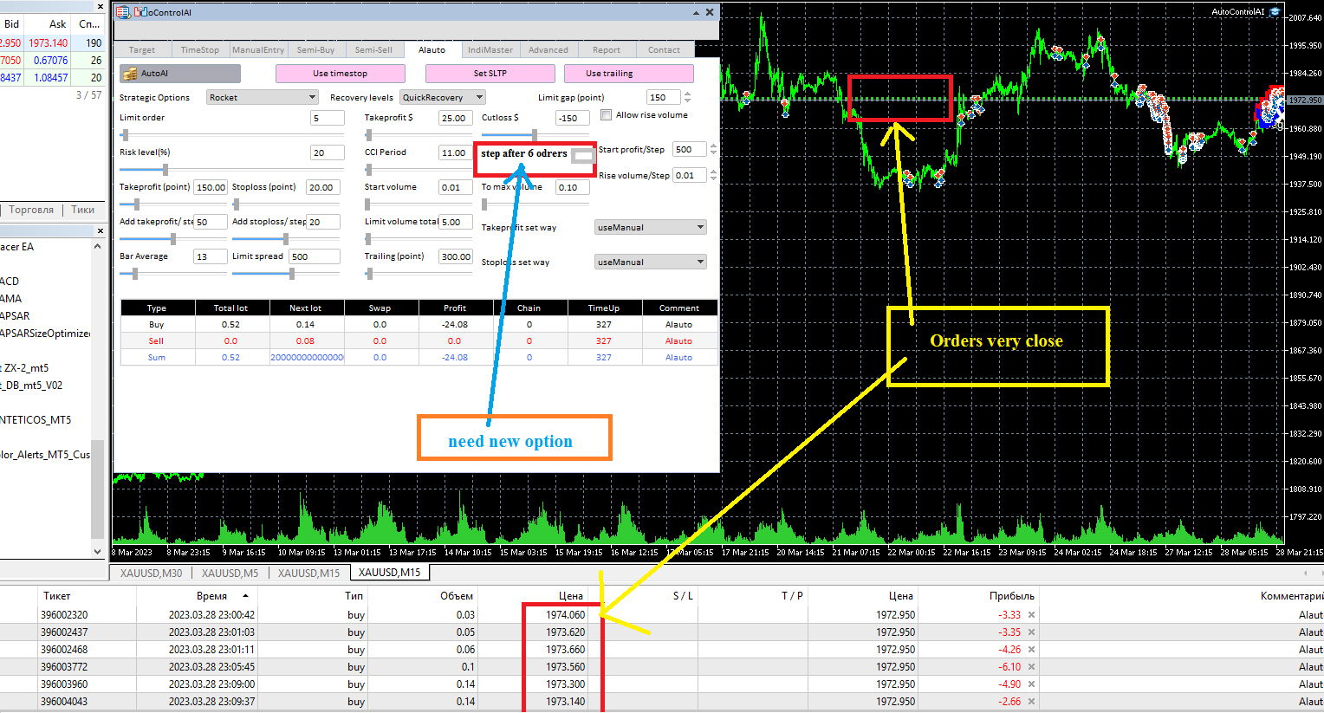Click the Limit spread slider handle
The width and height of the screenshot is (1324, 713).
292,274
